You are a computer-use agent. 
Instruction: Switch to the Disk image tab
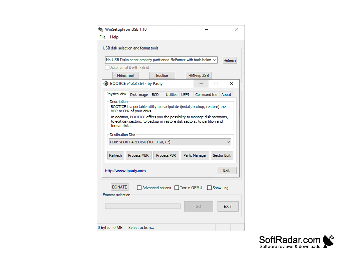tap(139, 95)
